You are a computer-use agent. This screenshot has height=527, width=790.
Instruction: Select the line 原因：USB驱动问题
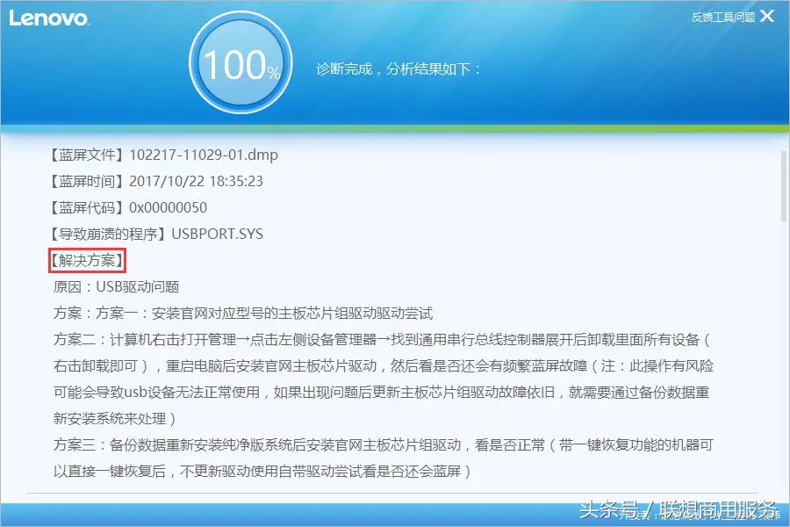[117, 287]
